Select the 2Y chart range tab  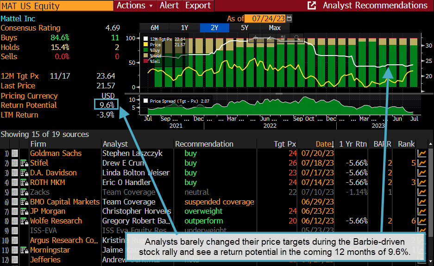(x=214, y=28)
